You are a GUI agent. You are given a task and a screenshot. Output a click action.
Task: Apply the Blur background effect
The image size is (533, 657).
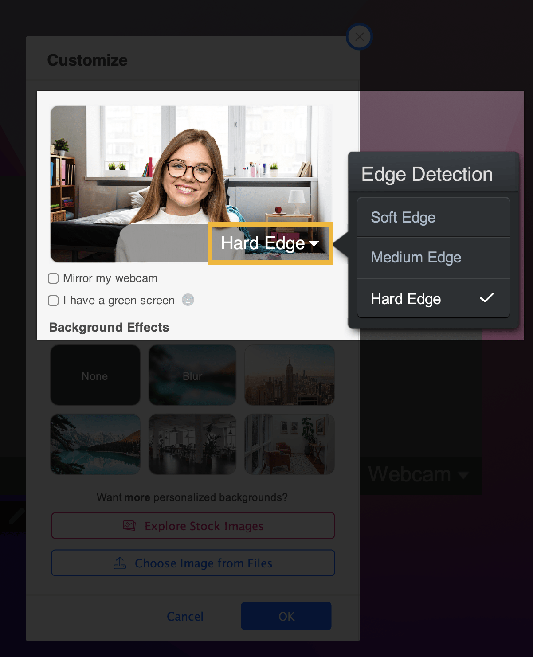click(192, 375)
